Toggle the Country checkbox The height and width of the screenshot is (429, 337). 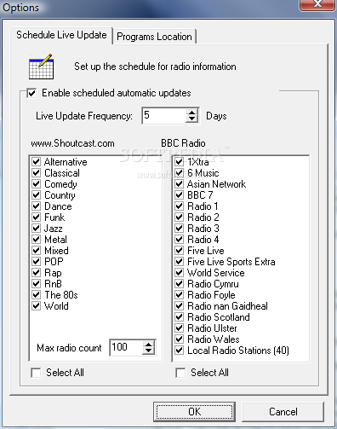pyautogui.click(x=36, y=195)
